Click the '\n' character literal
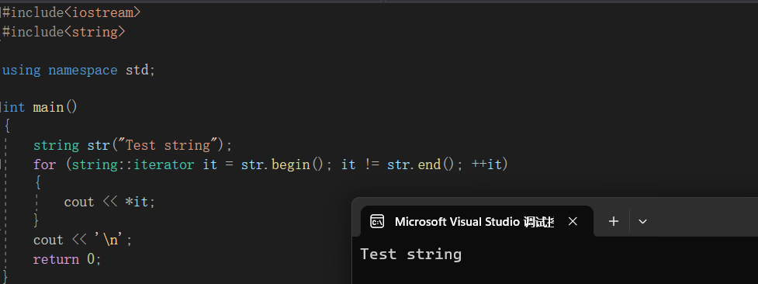The height and width of the screenshot is (284, 758). click(113, 240)
